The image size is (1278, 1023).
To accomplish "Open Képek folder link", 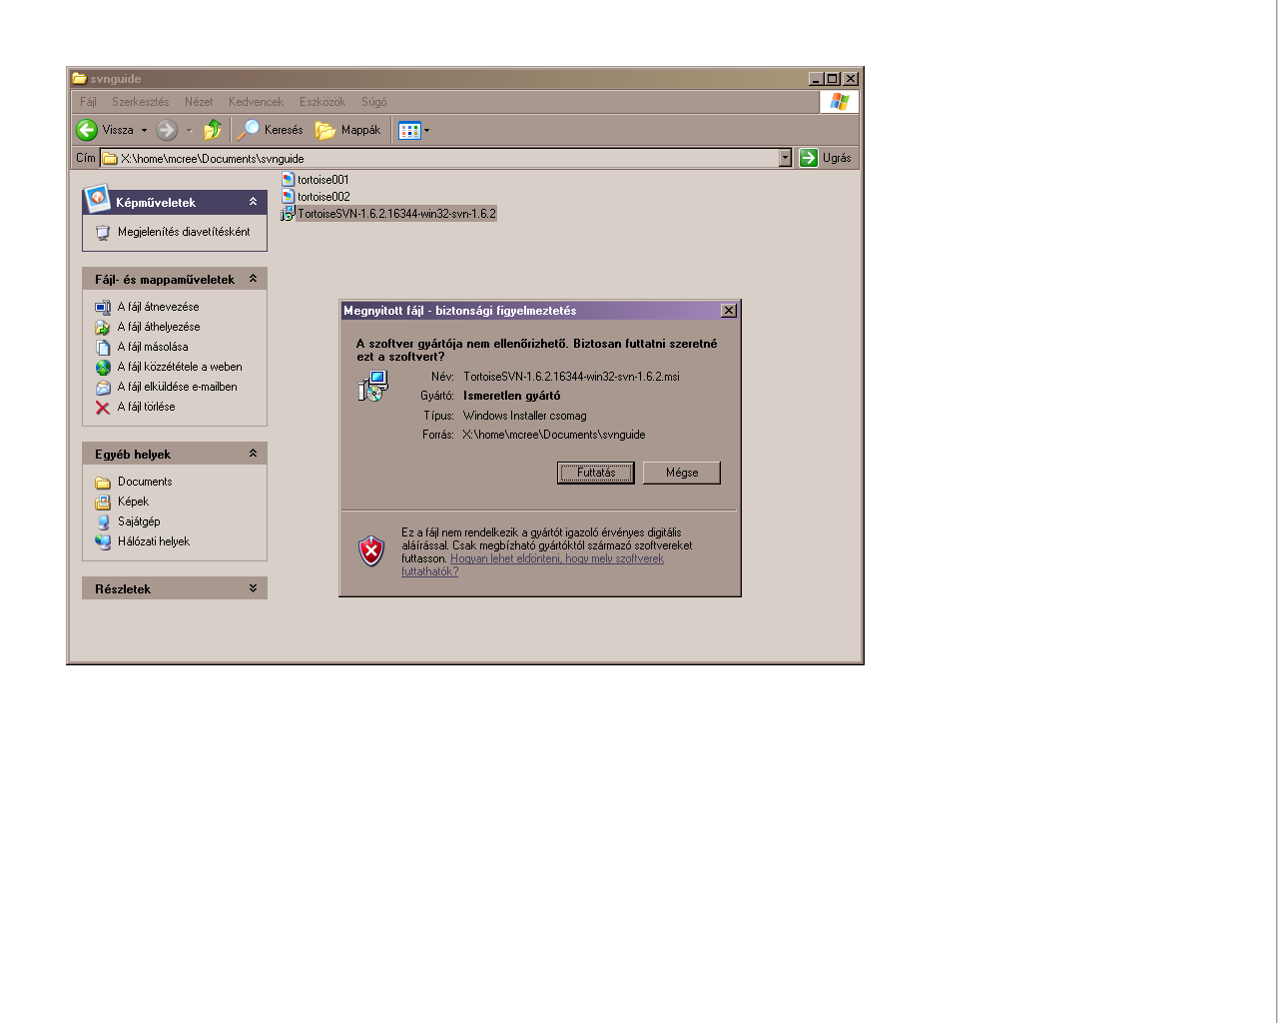I will [x=133, y=502].
